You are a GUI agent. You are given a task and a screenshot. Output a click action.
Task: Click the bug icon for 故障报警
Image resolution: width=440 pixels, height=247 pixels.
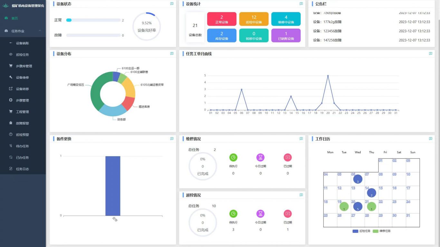[11, 123]
